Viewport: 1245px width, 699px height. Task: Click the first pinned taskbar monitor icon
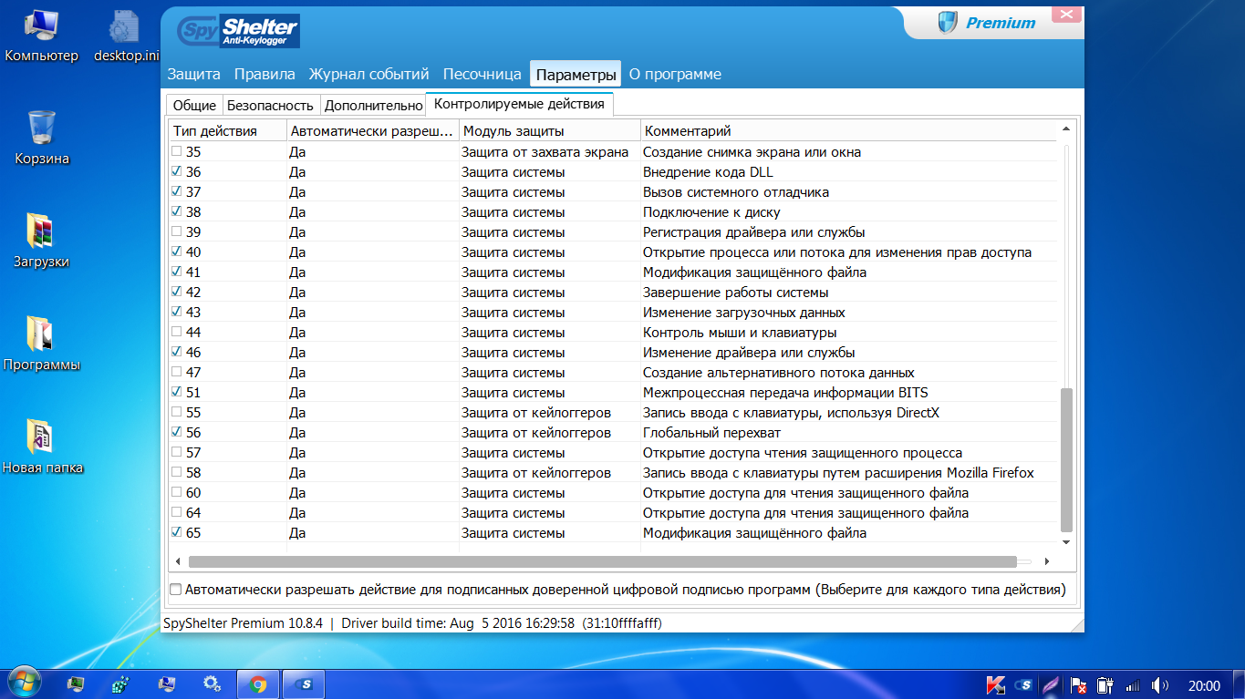point(76,684)
